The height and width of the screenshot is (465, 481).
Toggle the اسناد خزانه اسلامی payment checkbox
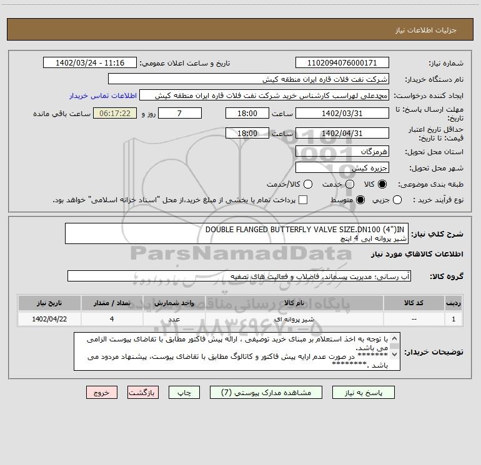coord(303,200)
